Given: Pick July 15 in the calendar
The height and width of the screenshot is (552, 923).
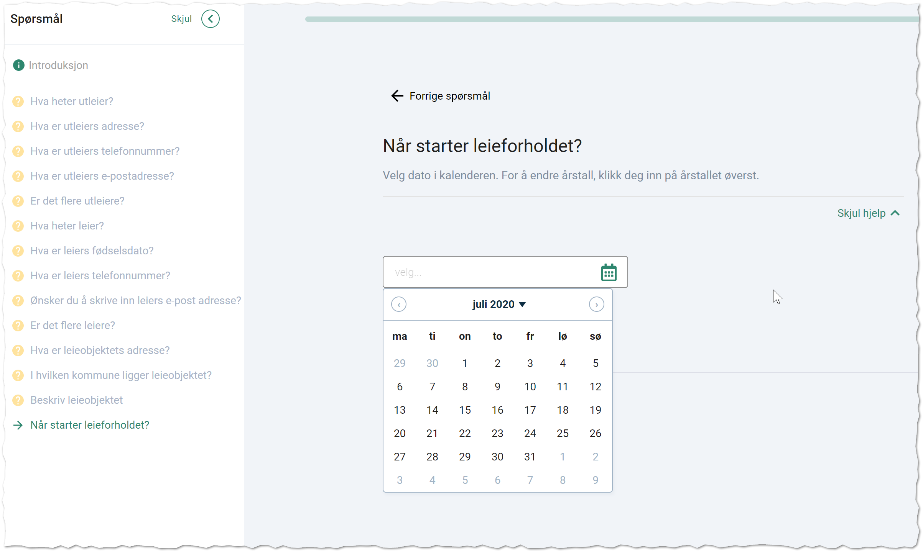Looking at the screenshot, I should point(465,410).
